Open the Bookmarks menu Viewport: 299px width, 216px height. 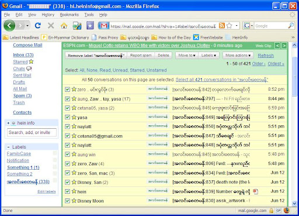[69, 15]
